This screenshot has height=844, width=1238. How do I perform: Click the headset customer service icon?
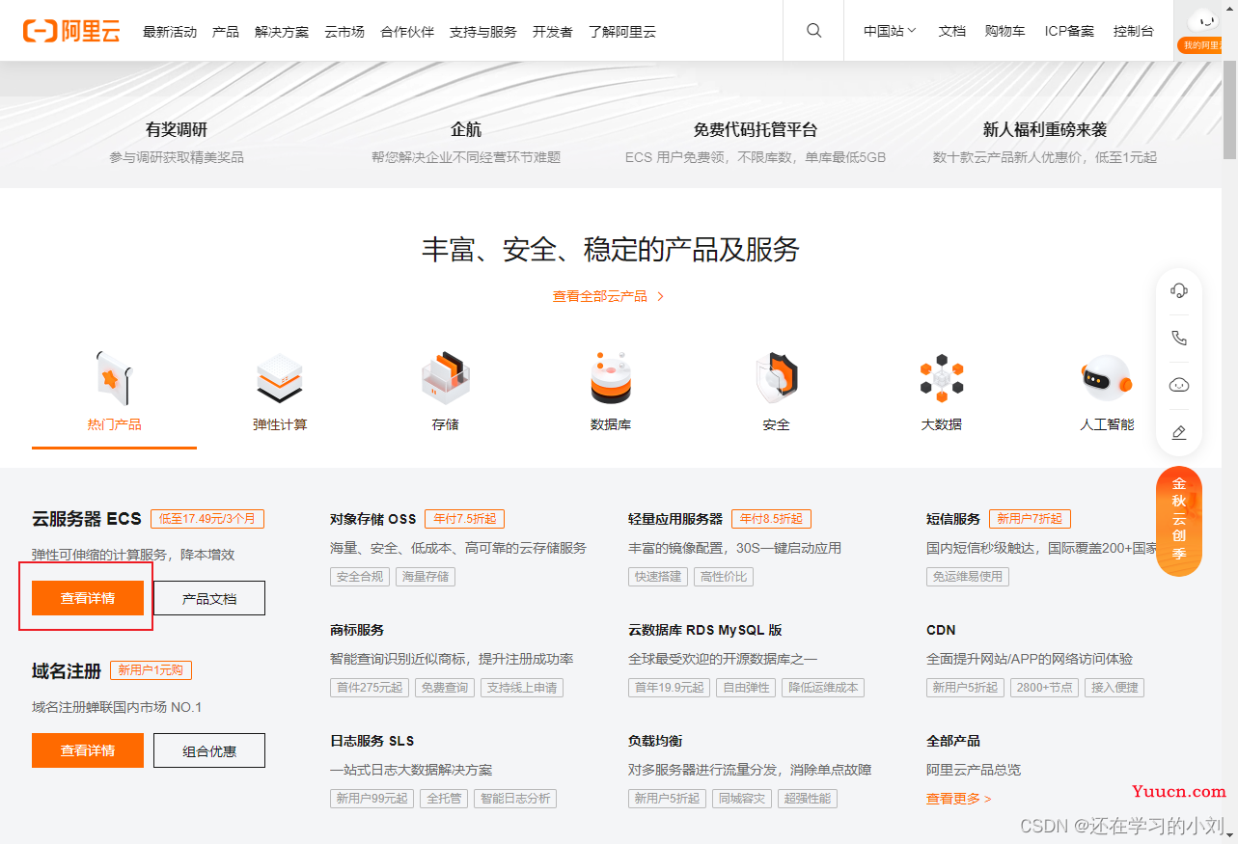1178,291
